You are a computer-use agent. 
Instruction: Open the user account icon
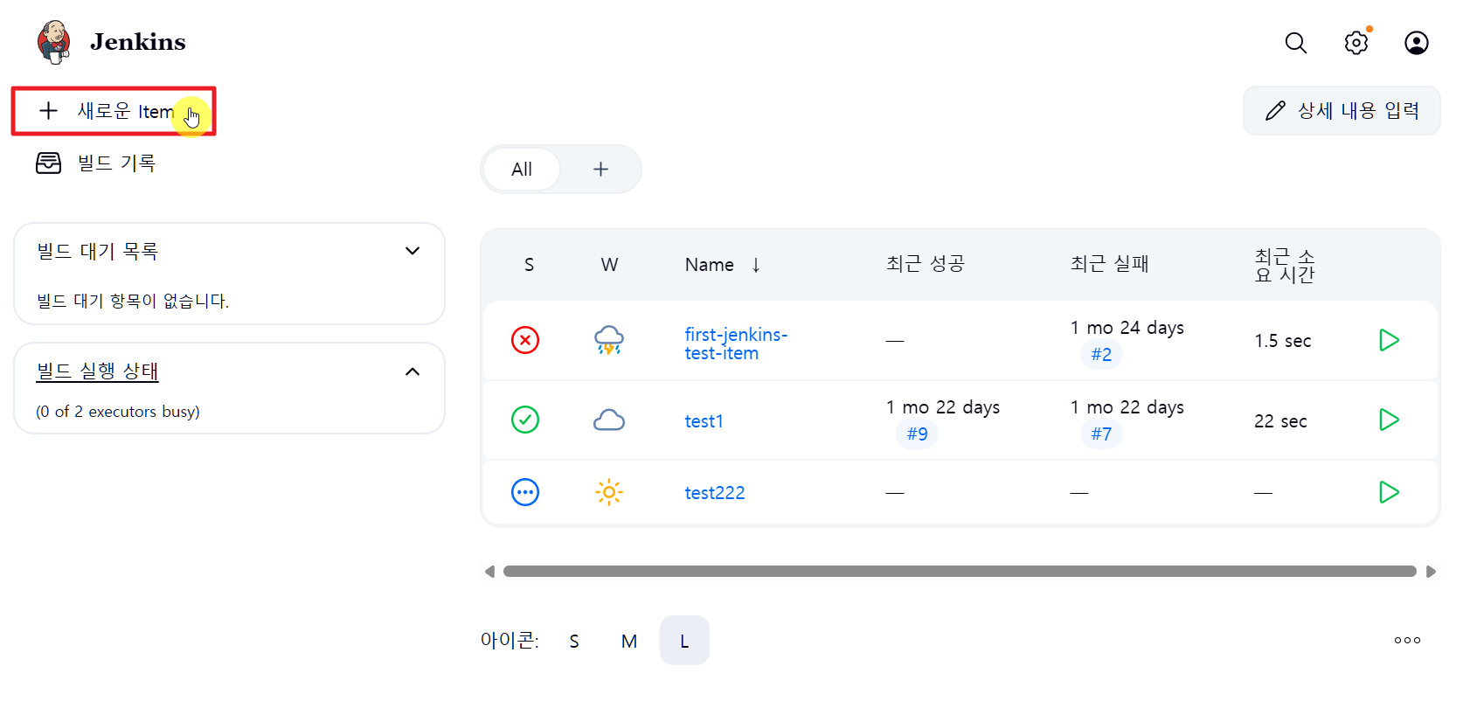coord(1416,43)
